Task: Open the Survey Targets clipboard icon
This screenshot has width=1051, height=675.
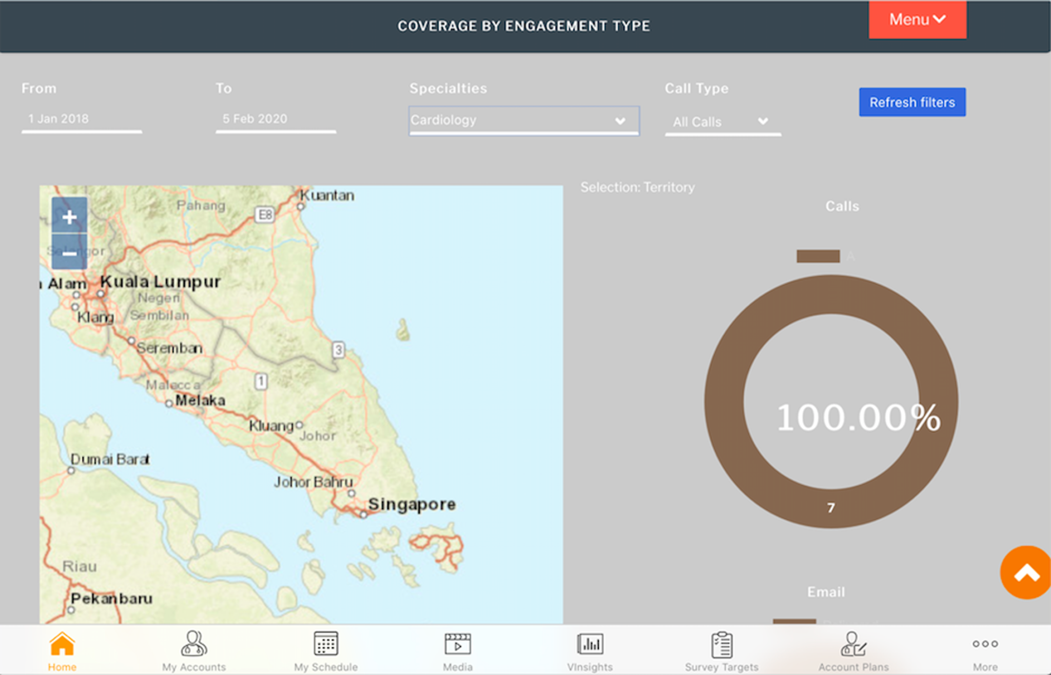Action: (721, 647)
